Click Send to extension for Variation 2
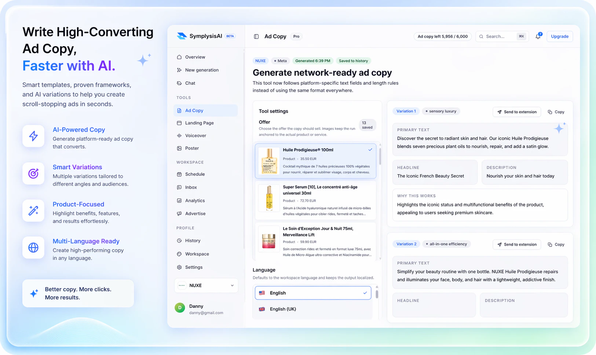Screen dimensions: 596x355 pyautogui.click(x=517, y=244)
